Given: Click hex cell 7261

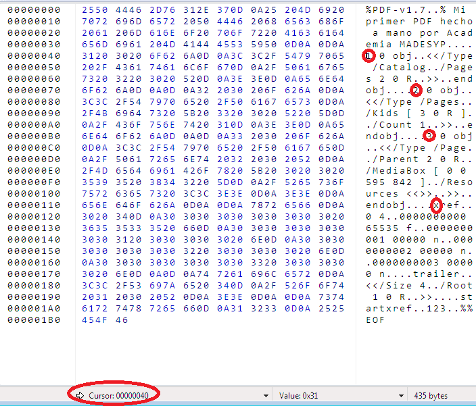Looking at the screenshot, I should 230,274.
